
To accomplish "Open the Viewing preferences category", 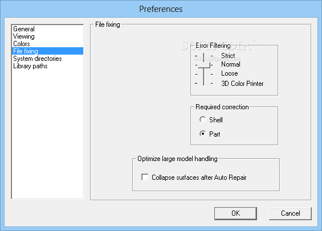I will point(24,36).
